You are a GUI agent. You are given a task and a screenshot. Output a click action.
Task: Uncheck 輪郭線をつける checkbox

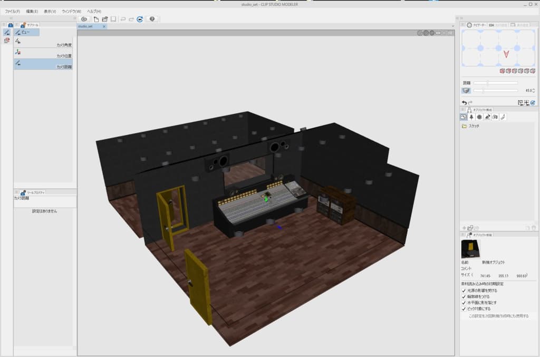464,297
